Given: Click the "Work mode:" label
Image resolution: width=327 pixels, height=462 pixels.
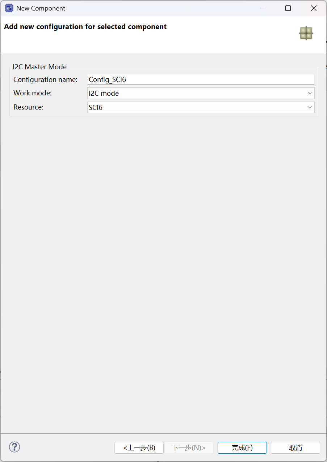Looking at the screenshot, I should 33,93.
